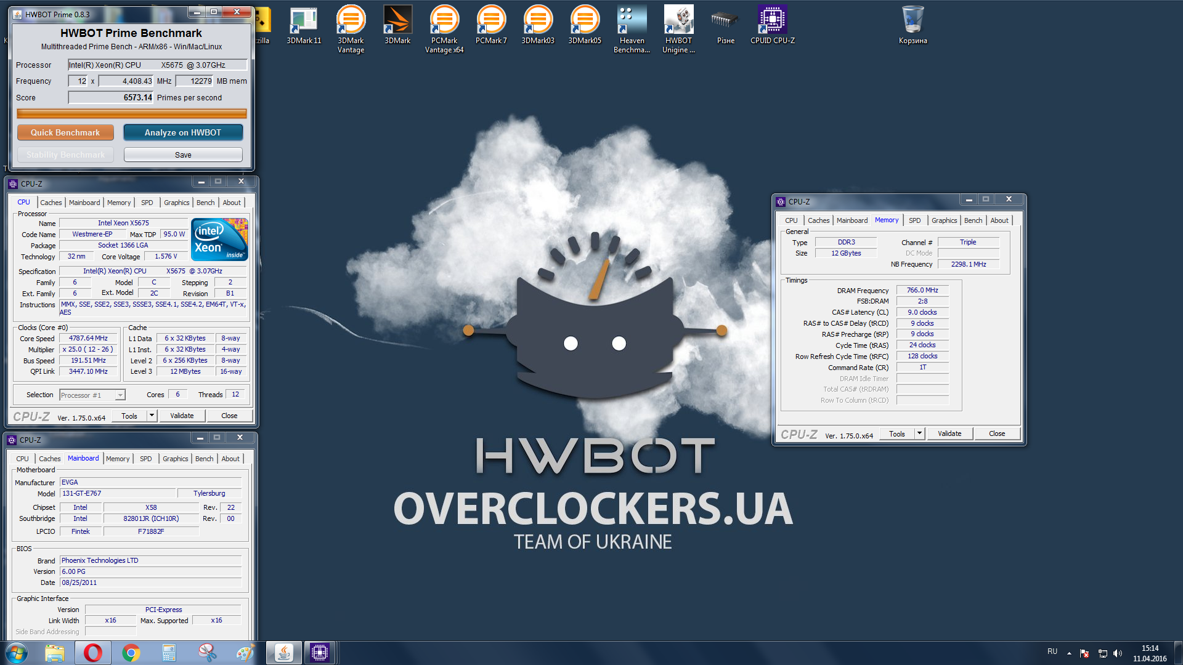Click NB Frequency value 2298.1 MHz
Viewport: 1183px width, 665px height.
968,264
